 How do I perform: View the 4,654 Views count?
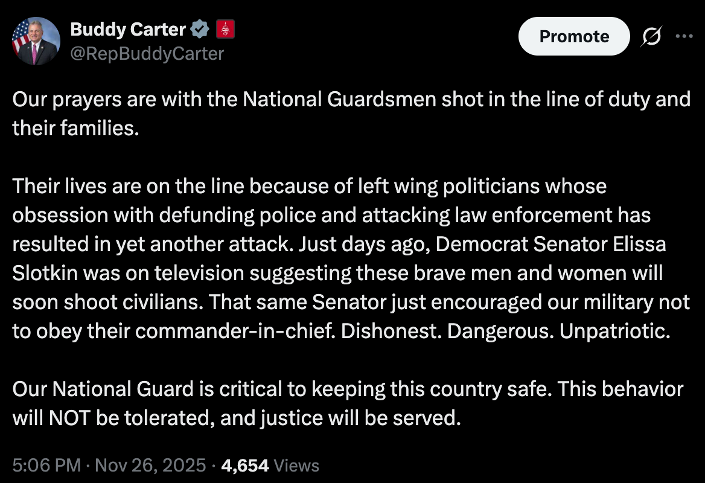[x=244, y=465]
